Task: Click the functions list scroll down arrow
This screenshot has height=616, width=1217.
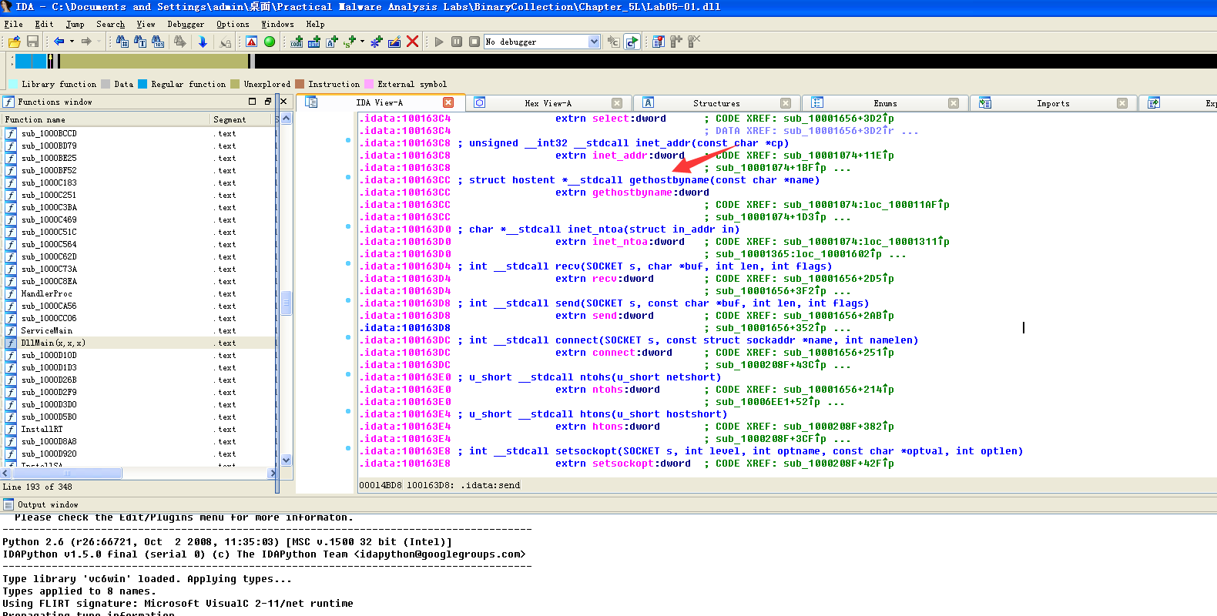Action: [x=287, y=460]
